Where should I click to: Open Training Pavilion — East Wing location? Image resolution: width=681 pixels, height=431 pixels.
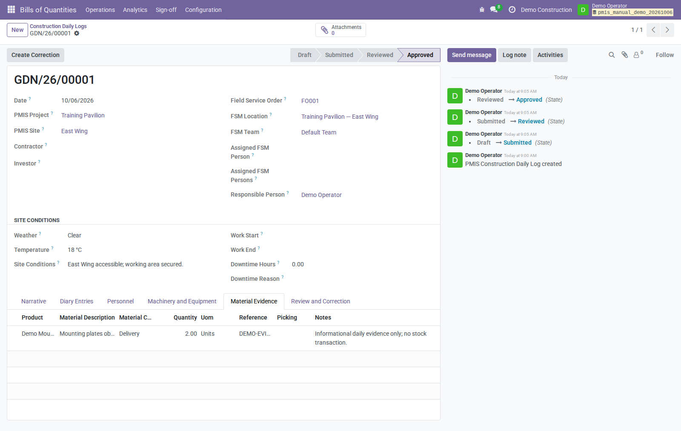(340, 117)
